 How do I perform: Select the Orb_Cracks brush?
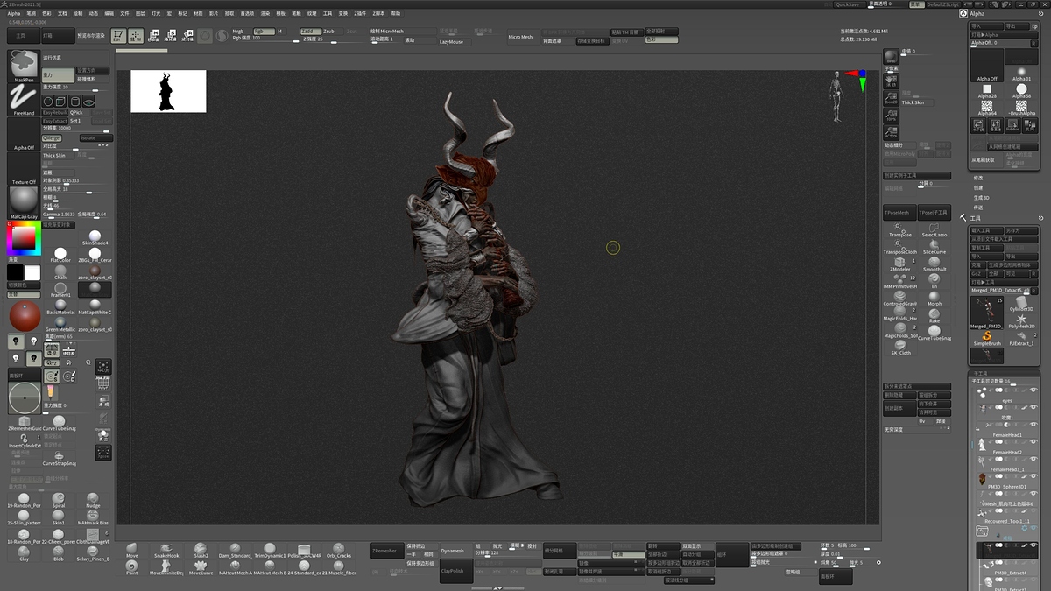point(338,551)
